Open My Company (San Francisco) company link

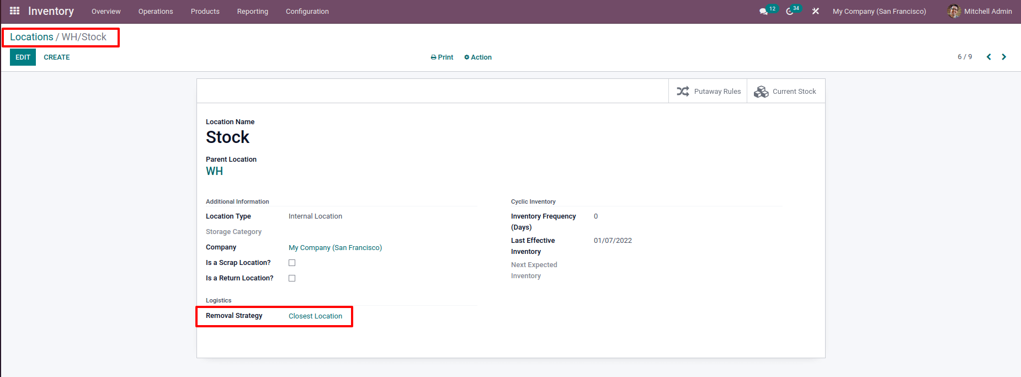click(335, 247)
